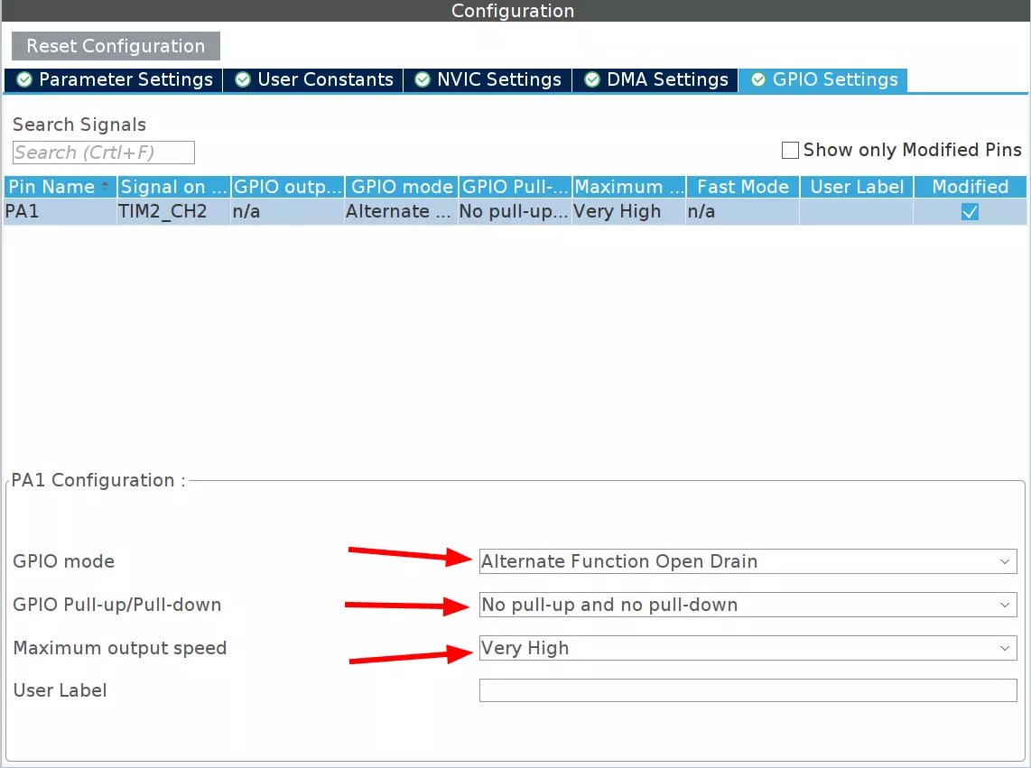Click the Pin Name sort arrow icon
Viewport: 1031px width, 768px height.
[106, 184]
